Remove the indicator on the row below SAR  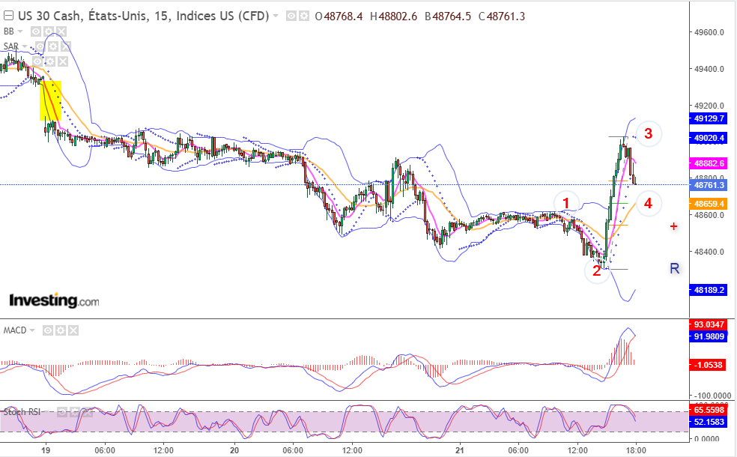coord(63,61)
